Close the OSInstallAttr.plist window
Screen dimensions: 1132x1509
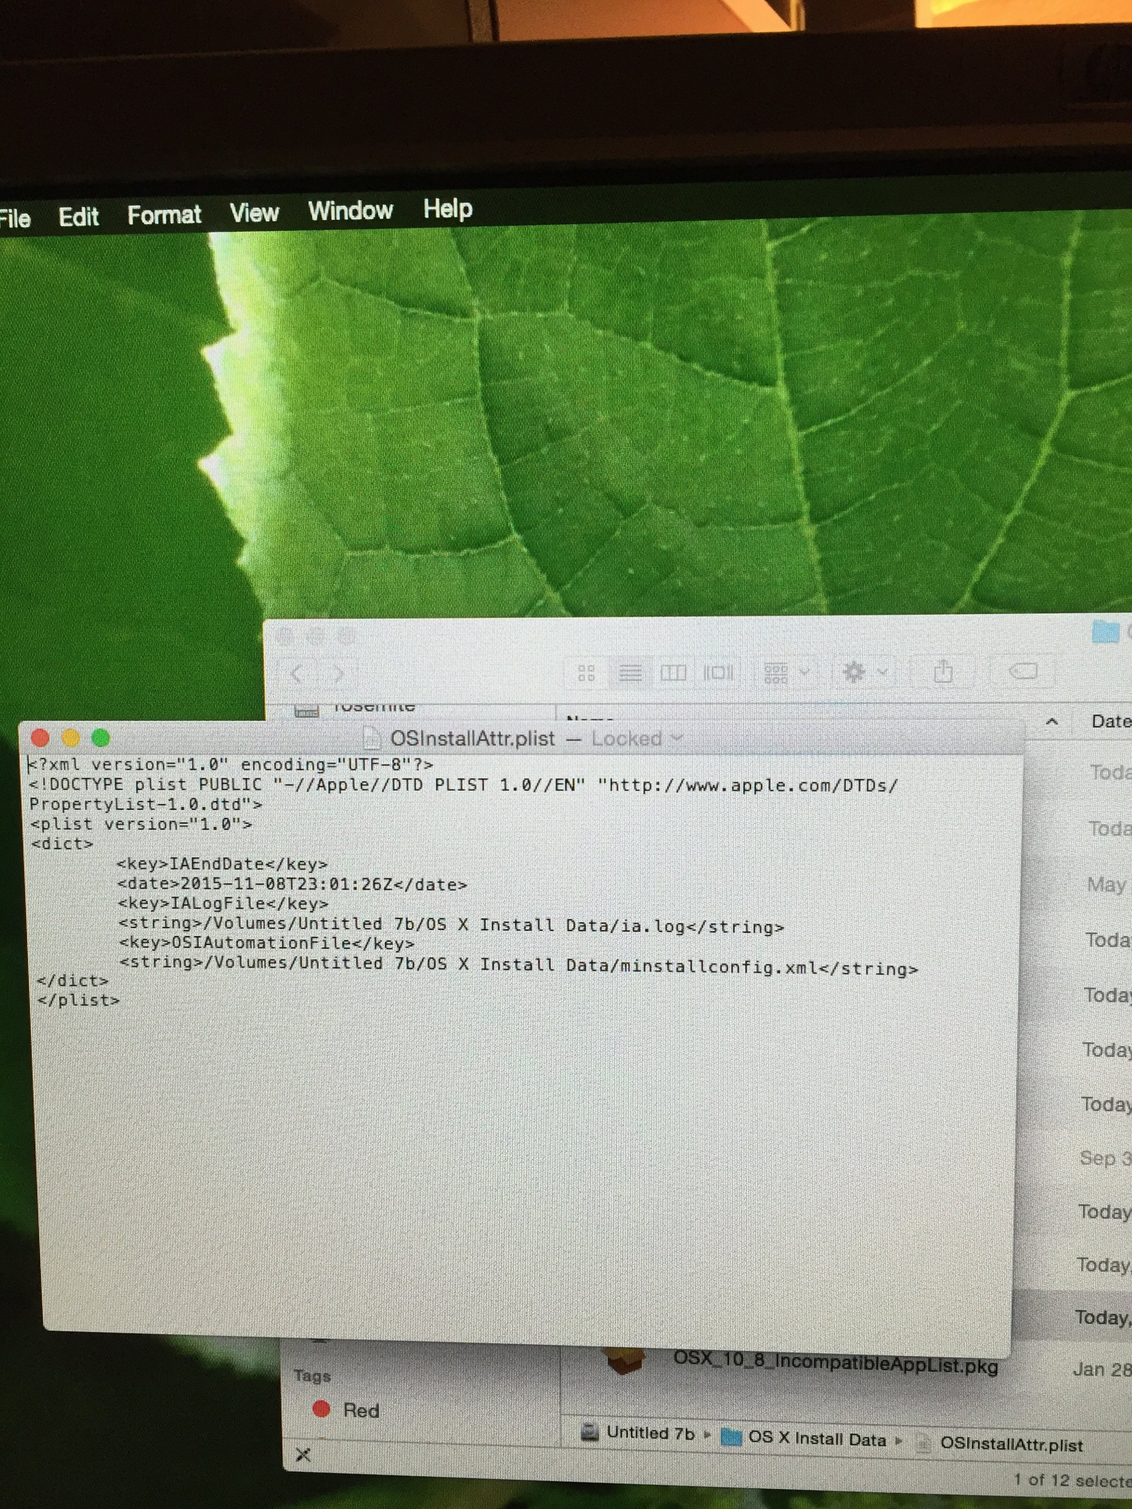click(x=40, y=738)
